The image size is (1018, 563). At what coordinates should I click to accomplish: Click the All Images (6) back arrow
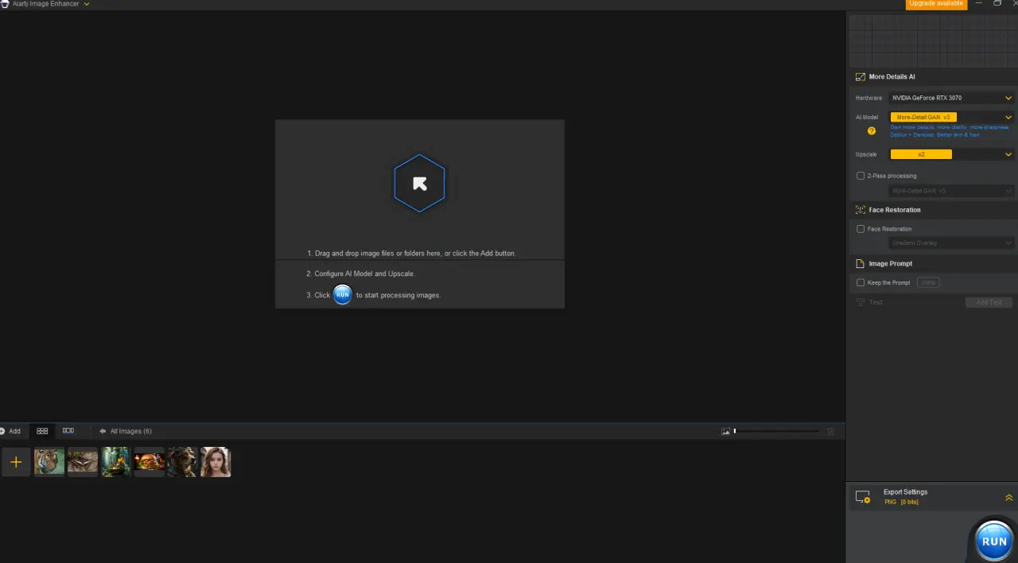coord(103,431)
